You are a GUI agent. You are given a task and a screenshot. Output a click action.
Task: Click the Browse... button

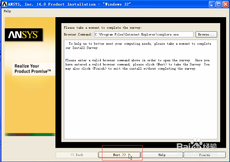[x=206, y=35]
